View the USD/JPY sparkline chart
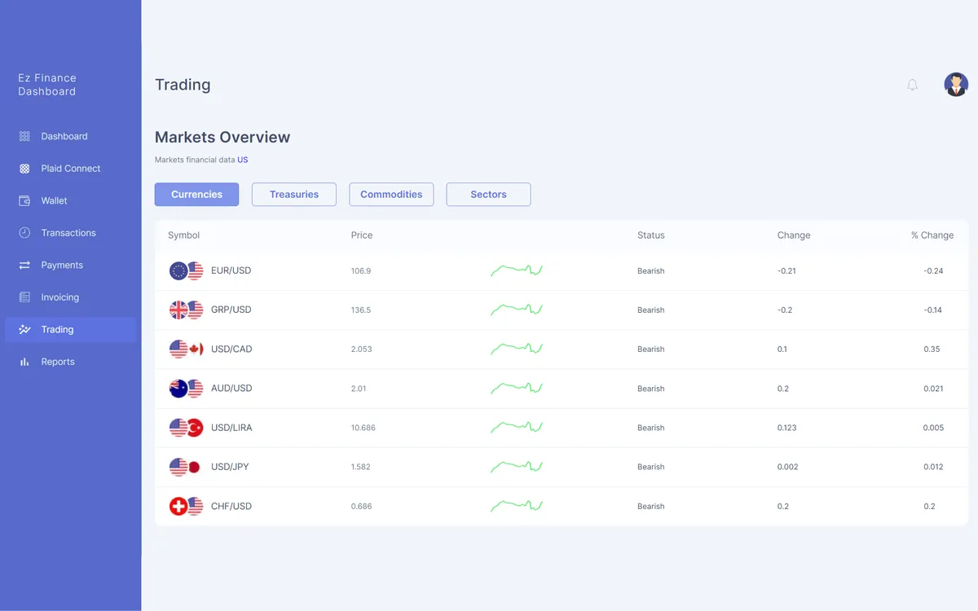This screenshot has height=611, width=978. point(517,467)
